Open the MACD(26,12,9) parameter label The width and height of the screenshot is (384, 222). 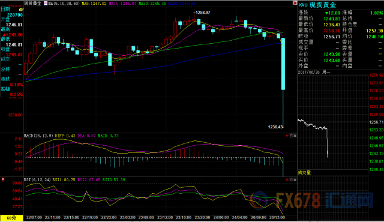(x=38, y=136)
